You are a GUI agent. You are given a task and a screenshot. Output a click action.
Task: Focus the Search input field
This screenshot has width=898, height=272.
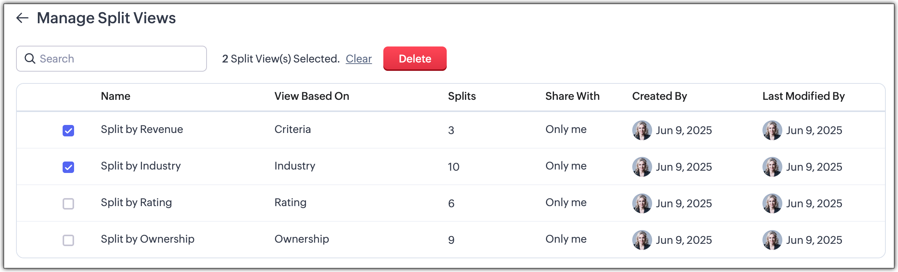(x=118, y=59)
